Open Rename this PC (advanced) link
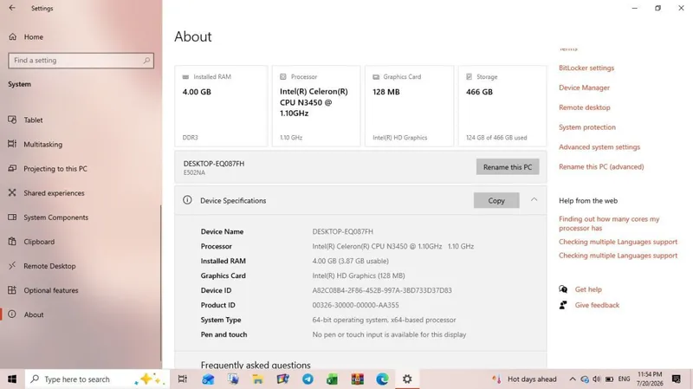Image resolution: width=693 pixels, height=389 pixels. pos(601,166)
